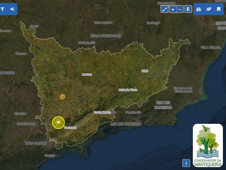Open the dashboard gauge panel
The height and width of the screenshot is (170, 226).
pyautogui.click(x=198, y=9)
